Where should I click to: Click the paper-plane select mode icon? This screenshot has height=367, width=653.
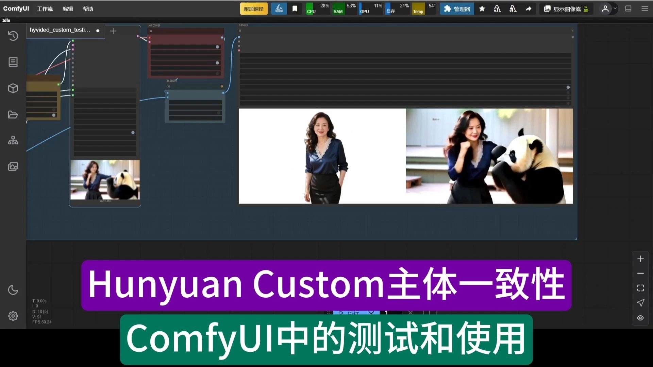[640, 303]
